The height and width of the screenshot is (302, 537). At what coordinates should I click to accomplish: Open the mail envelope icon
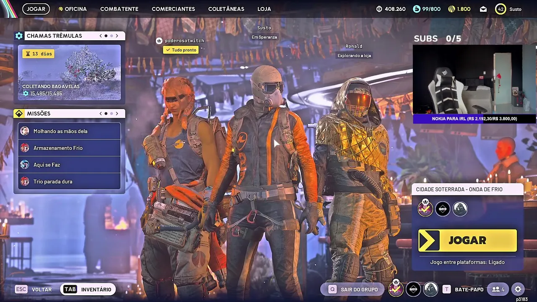483,9
